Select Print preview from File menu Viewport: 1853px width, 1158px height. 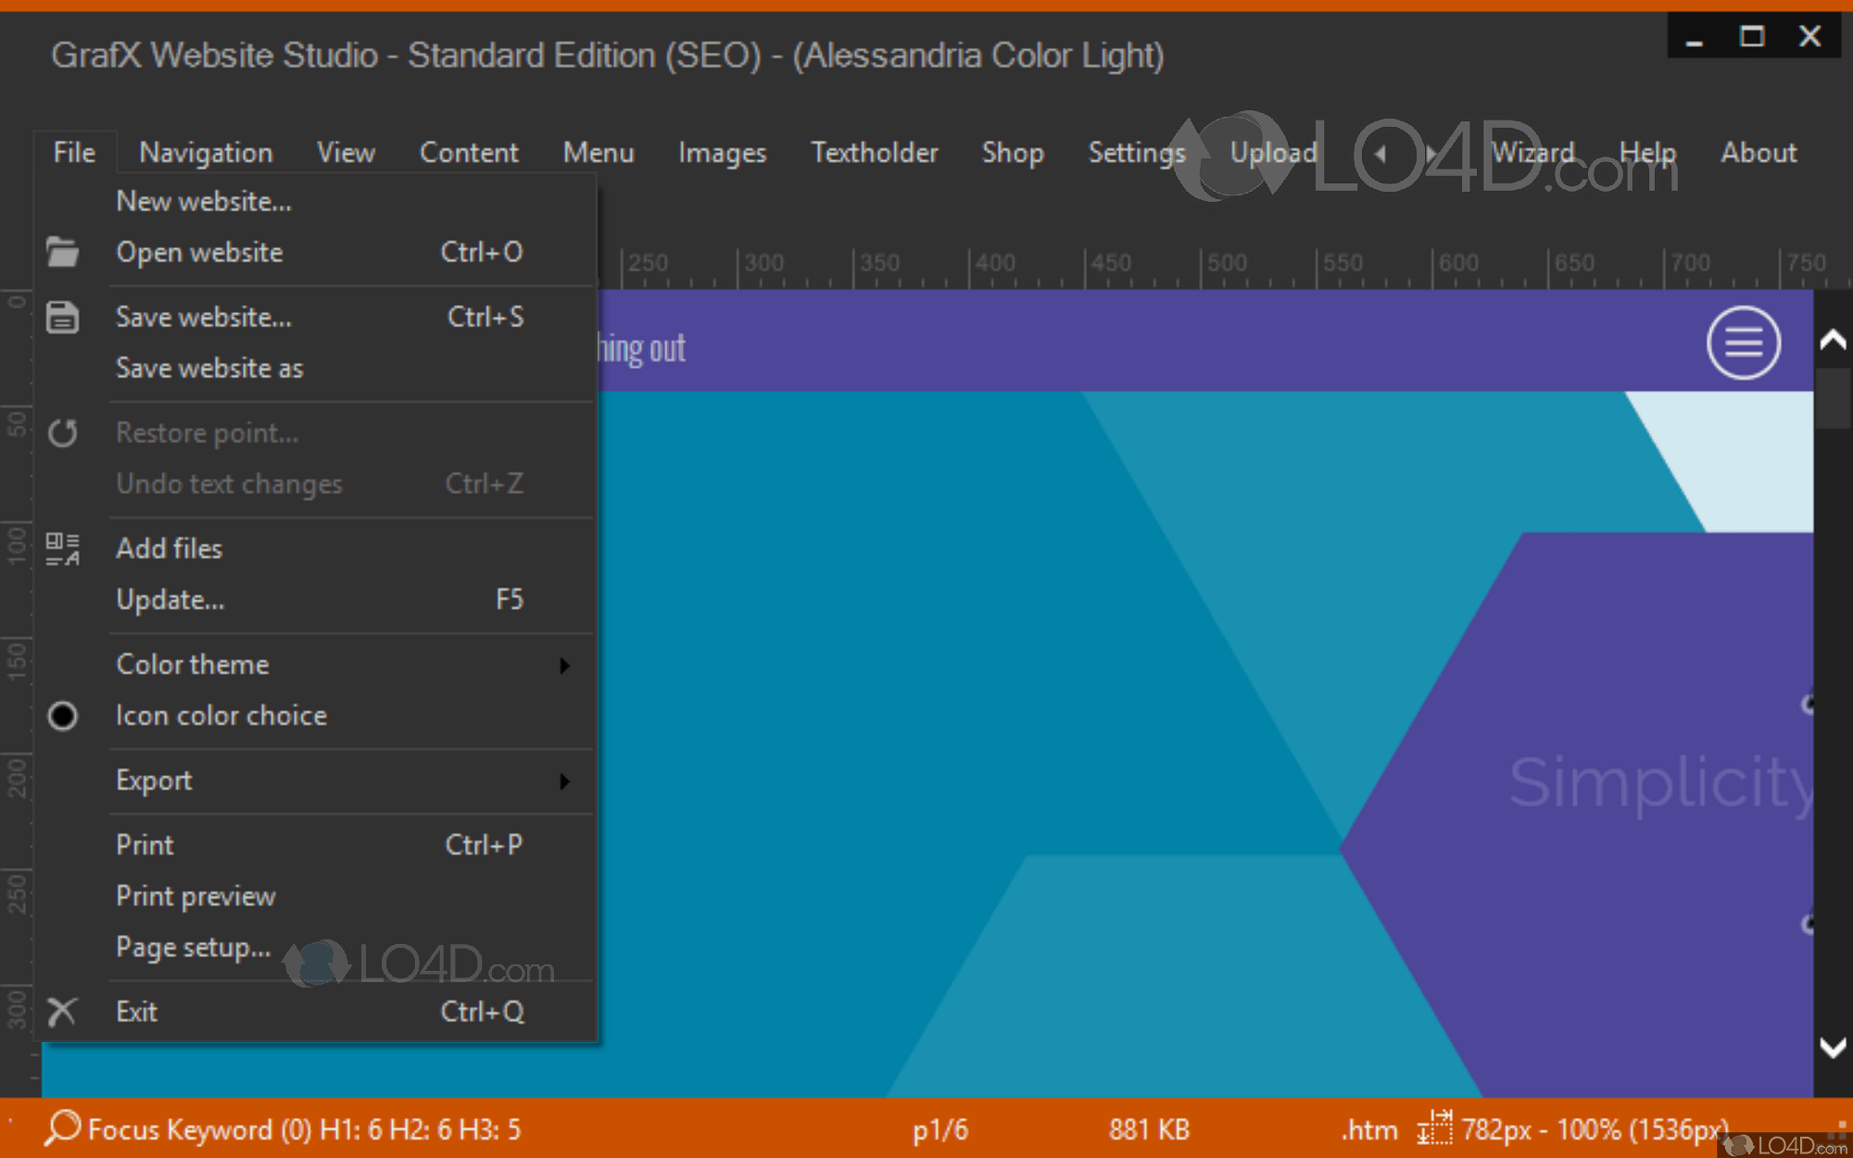pyautogui.click(x=195, y=896)
